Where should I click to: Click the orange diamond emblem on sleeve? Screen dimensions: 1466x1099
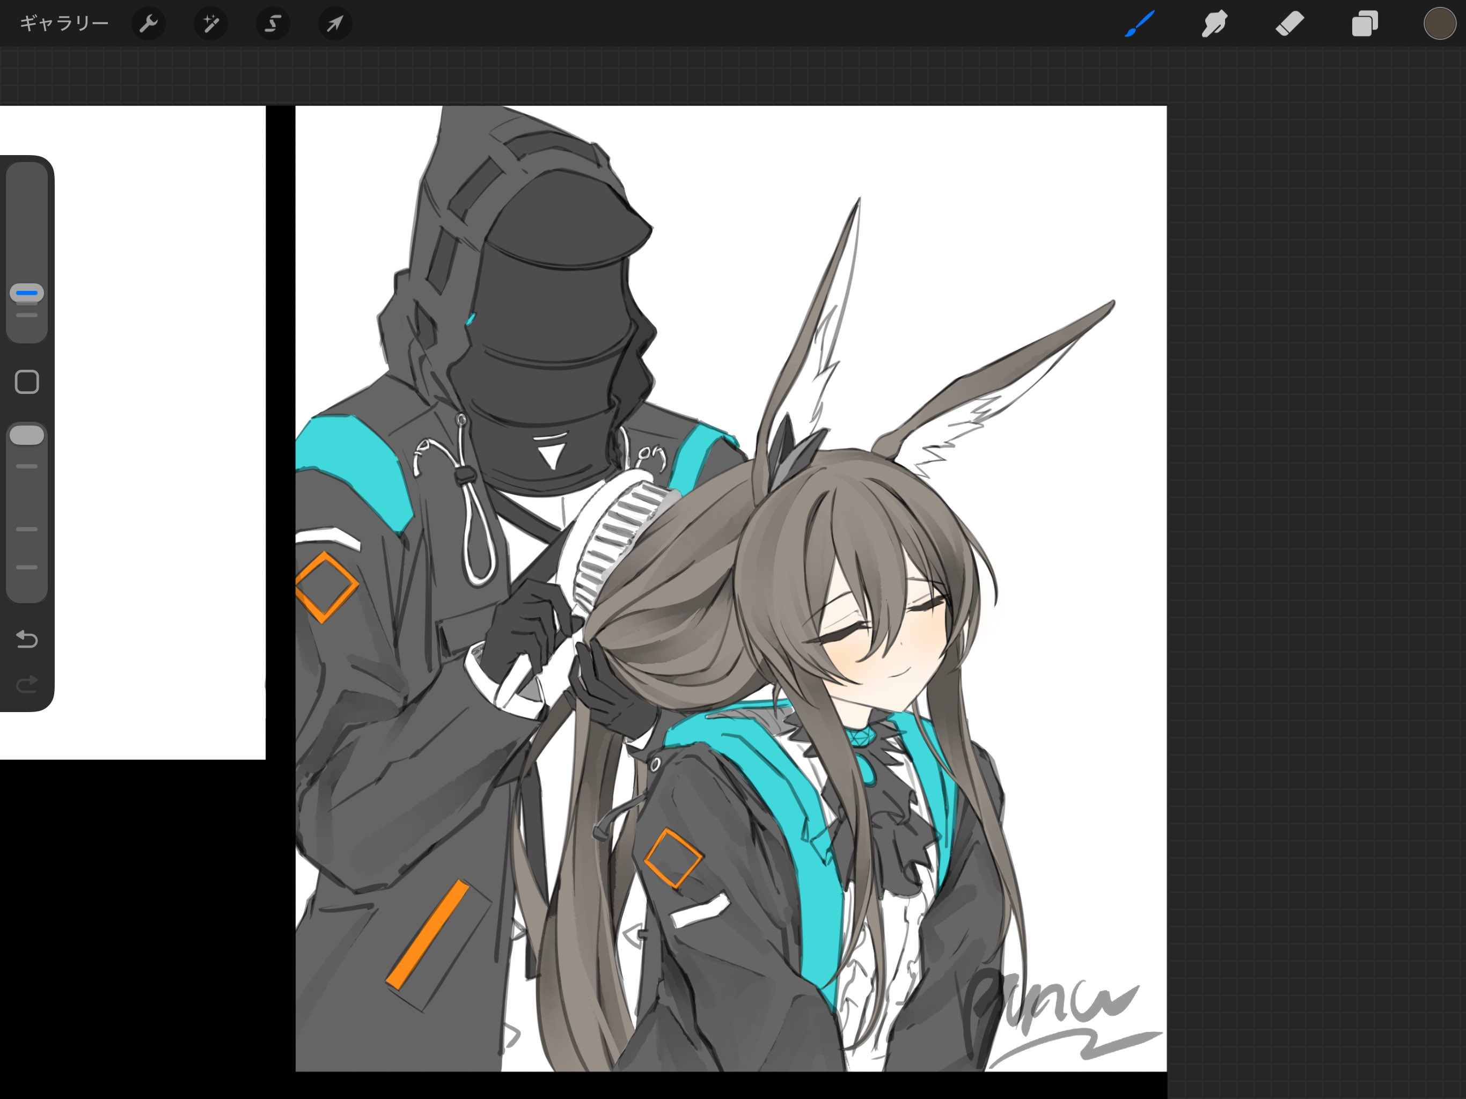coord(325,587)
